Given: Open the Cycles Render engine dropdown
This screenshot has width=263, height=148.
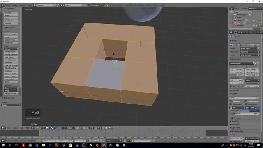Looking at the screenshot, I should (96, 5).
